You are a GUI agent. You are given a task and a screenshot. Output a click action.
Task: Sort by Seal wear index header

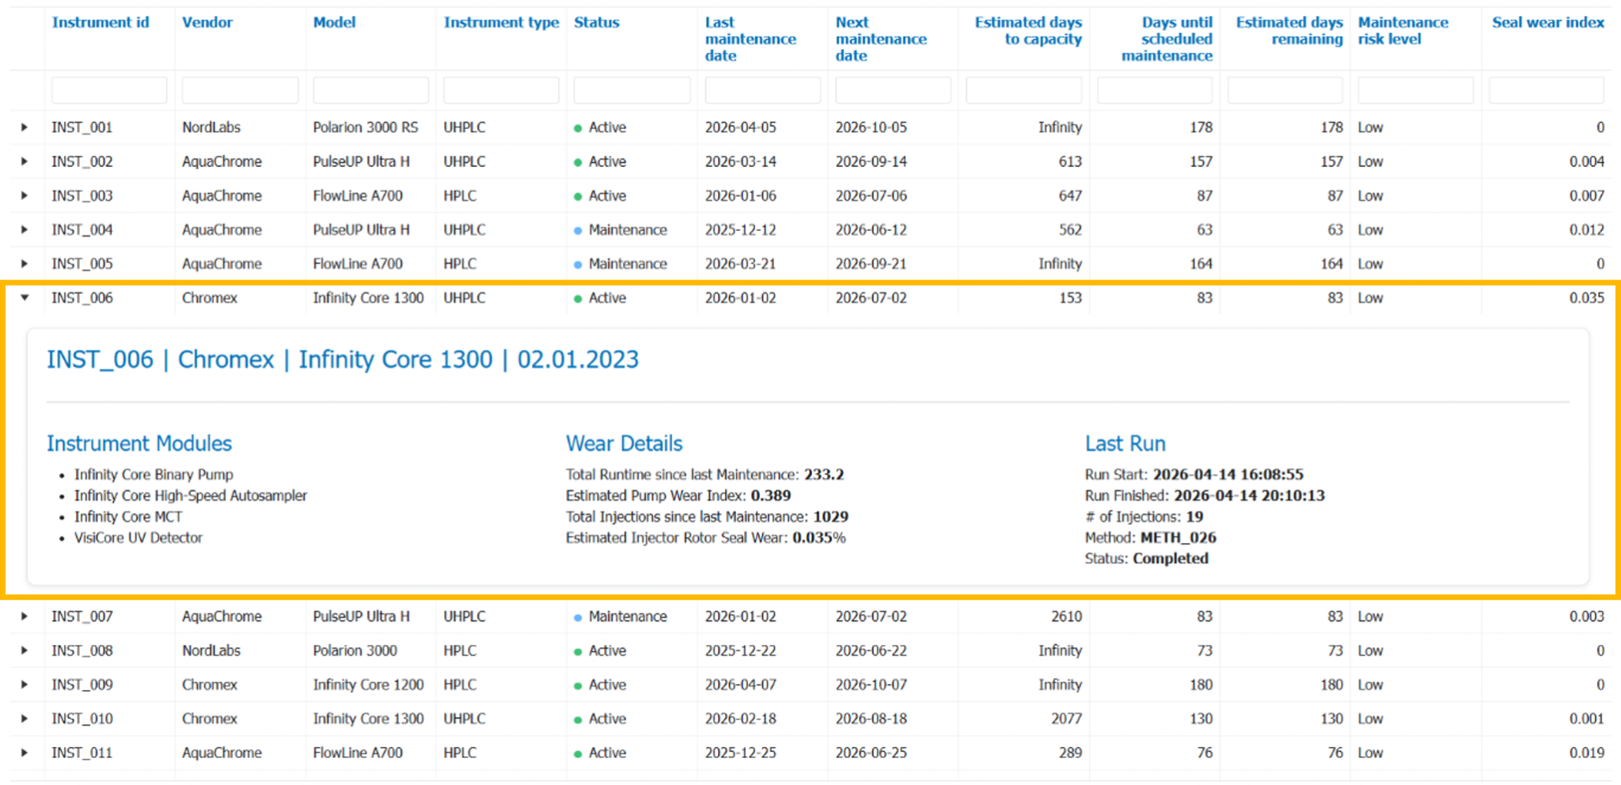[x=1548, y=22]
